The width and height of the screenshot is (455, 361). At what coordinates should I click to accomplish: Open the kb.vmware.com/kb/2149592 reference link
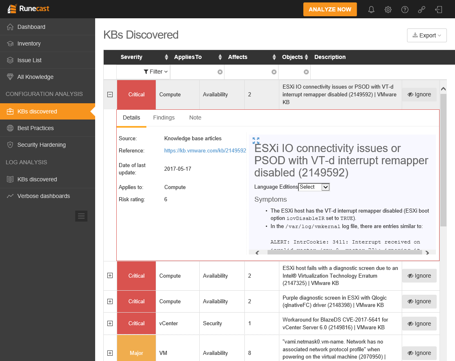tap(205, 150)
